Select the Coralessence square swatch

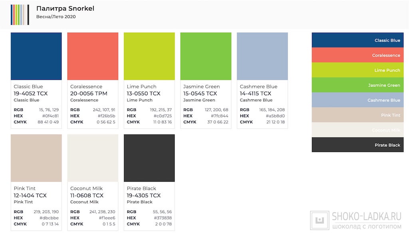[x=93, y=56]
